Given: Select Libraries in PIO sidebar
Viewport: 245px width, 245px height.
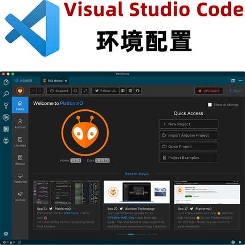Looking at the screenshot, I should point(20,142).
